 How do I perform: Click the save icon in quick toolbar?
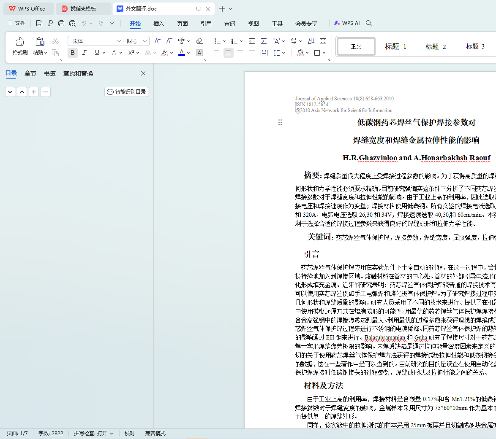39,24
